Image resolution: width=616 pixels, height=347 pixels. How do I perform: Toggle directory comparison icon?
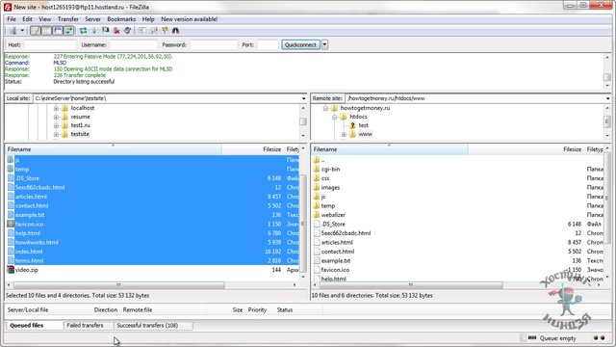[154, 30]
